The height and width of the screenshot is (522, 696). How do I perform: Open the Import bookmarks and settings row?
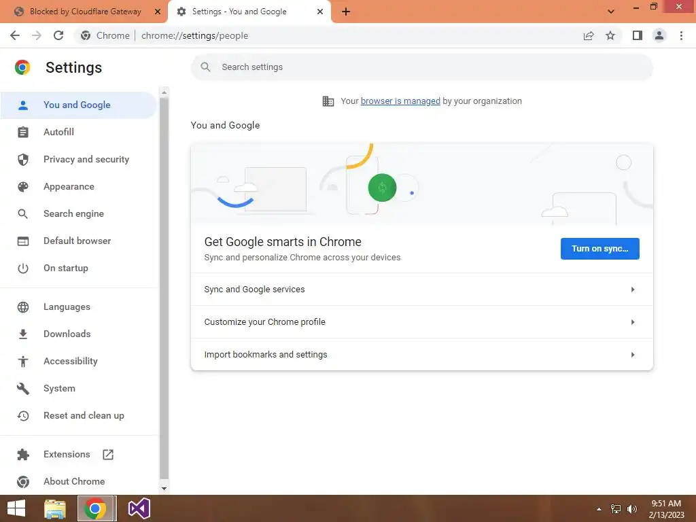[421, 355]
